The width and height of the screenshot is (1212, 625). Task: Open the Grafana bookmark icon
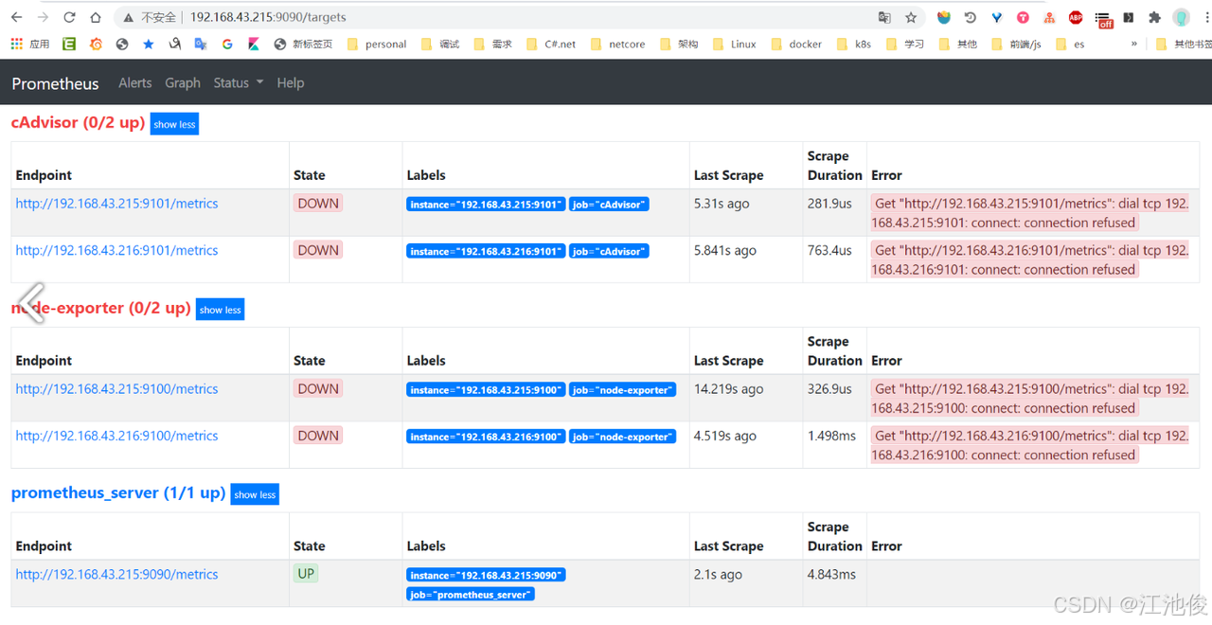tap(96, 44)
